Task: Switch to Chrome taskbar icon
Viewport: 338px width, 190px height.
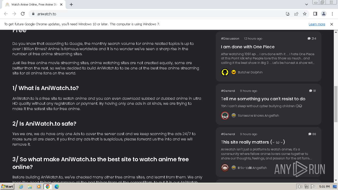Action: [48, 187]
